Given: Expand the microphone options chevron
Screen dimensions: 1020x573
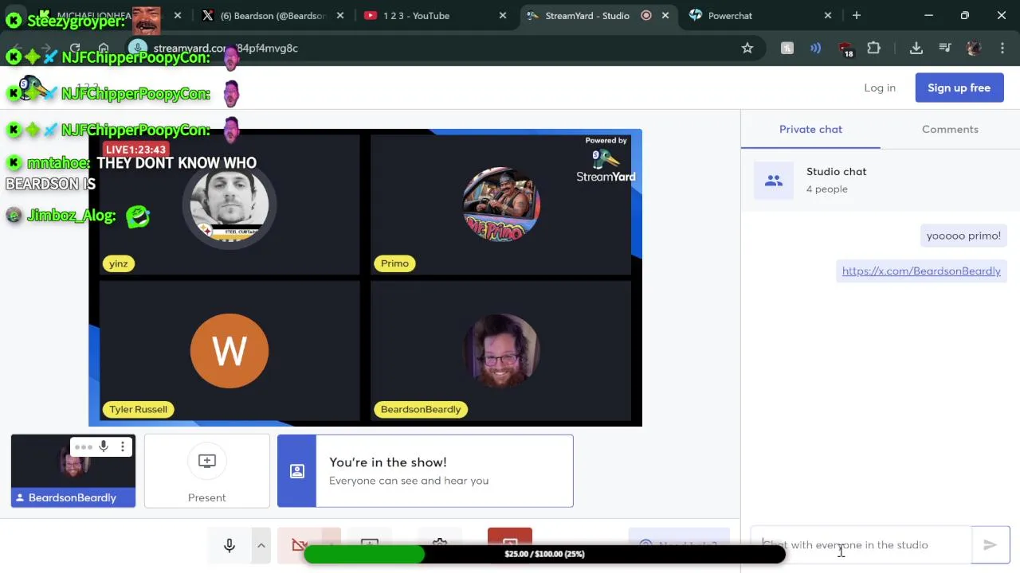Looking at the screenshot, I should (261, 545).
